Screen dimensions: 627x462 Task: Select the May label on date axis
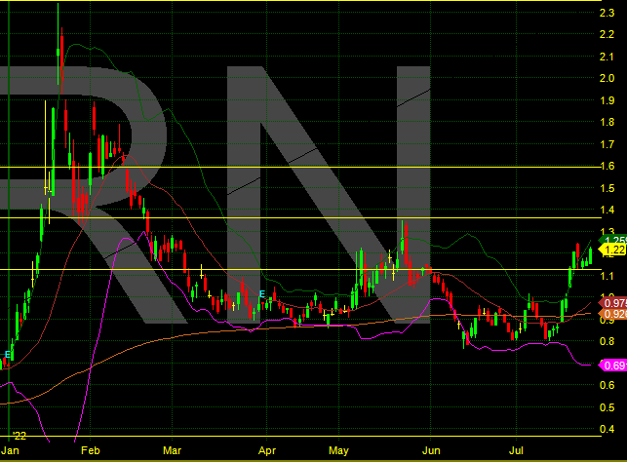coord(338,451)
